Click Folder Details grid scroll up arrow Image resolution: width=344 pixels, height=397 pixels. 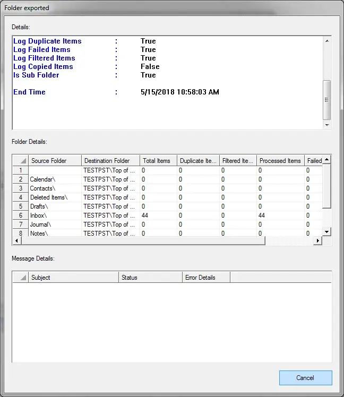[x=327, y=160]
